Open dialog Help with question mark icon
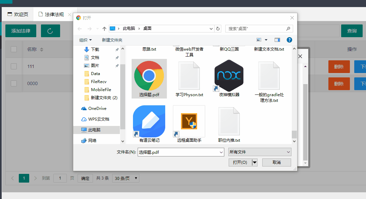 [x=289, y=40]
